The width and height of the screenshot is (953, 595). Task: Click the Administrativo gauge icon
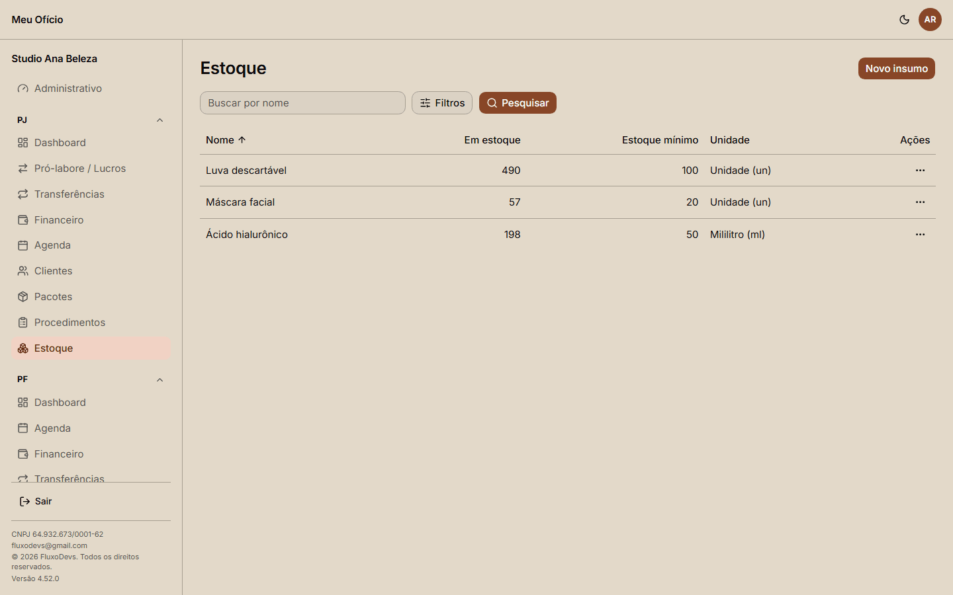[23, 89]
